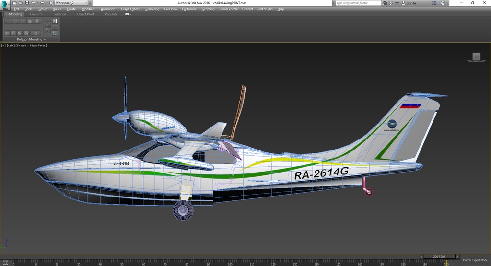
Task: Select Vertex sub-object level in ribbon
Action: pos(8,21)
